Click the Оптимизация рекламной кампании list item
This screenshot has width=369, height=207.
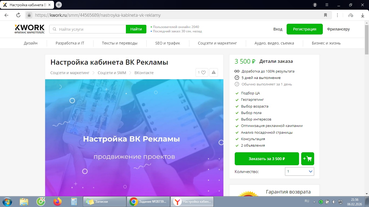[272, 126]
